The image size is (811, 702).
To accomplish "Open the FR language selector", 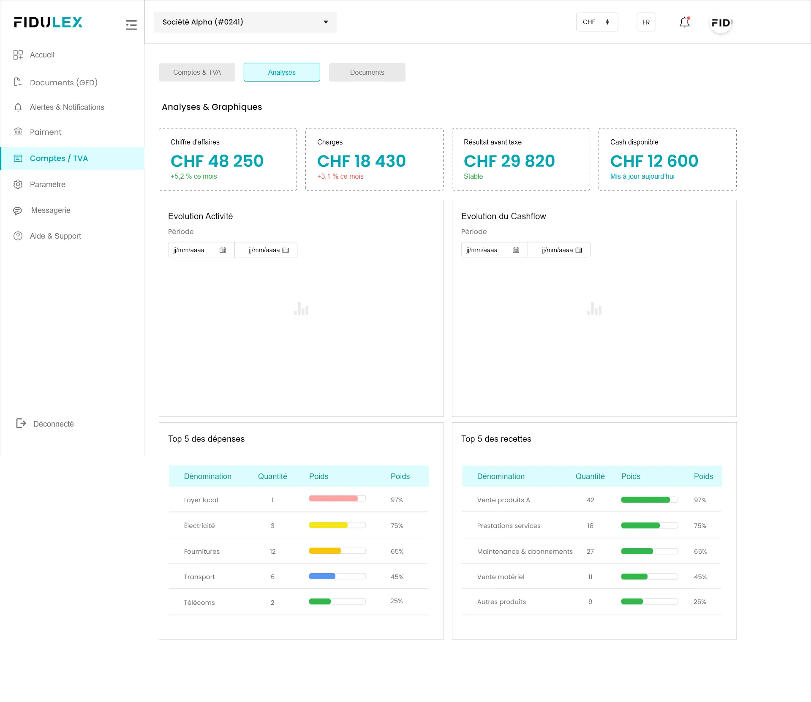I will tap(645, 22).
